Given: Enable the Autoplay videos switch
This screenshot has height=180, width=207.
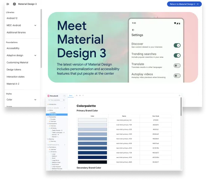Looking at the screenshot, I should (177, 76).
